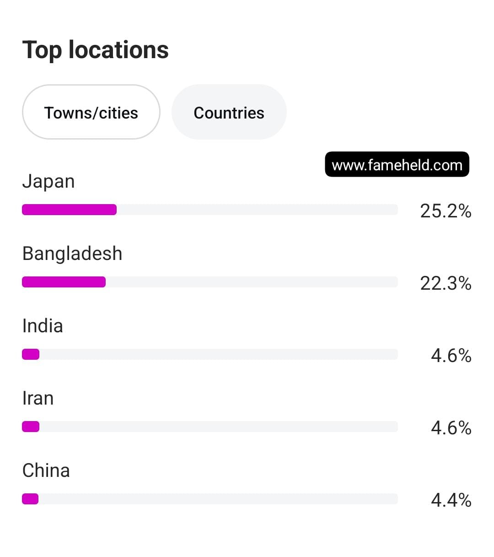Switch to the Towns/cities tab
Image resolution: width=494 pixels, height=557 pixels.
pos(91,112)
